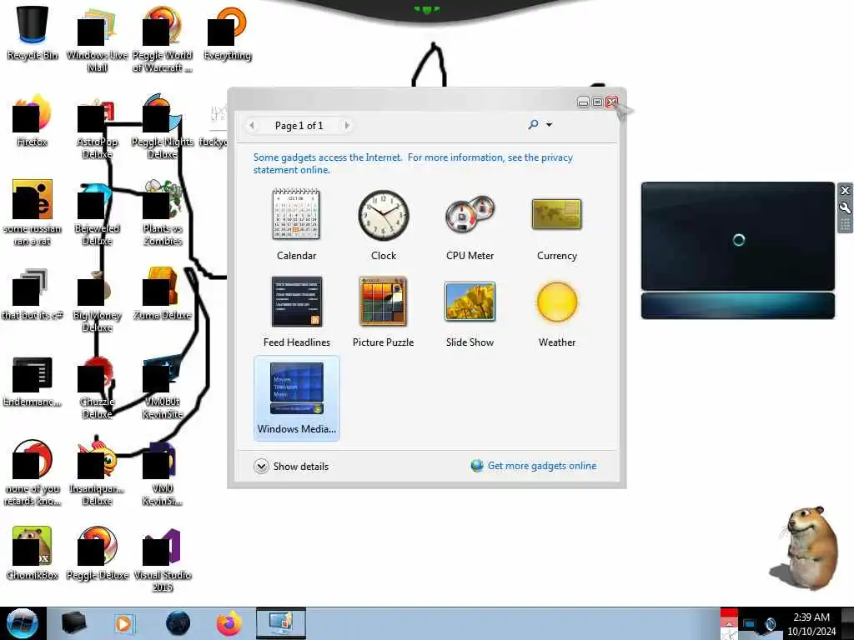Click the Gadget Gallery taskbar button
The width and height of the screenshot is (854, 640).
[281, 623]
